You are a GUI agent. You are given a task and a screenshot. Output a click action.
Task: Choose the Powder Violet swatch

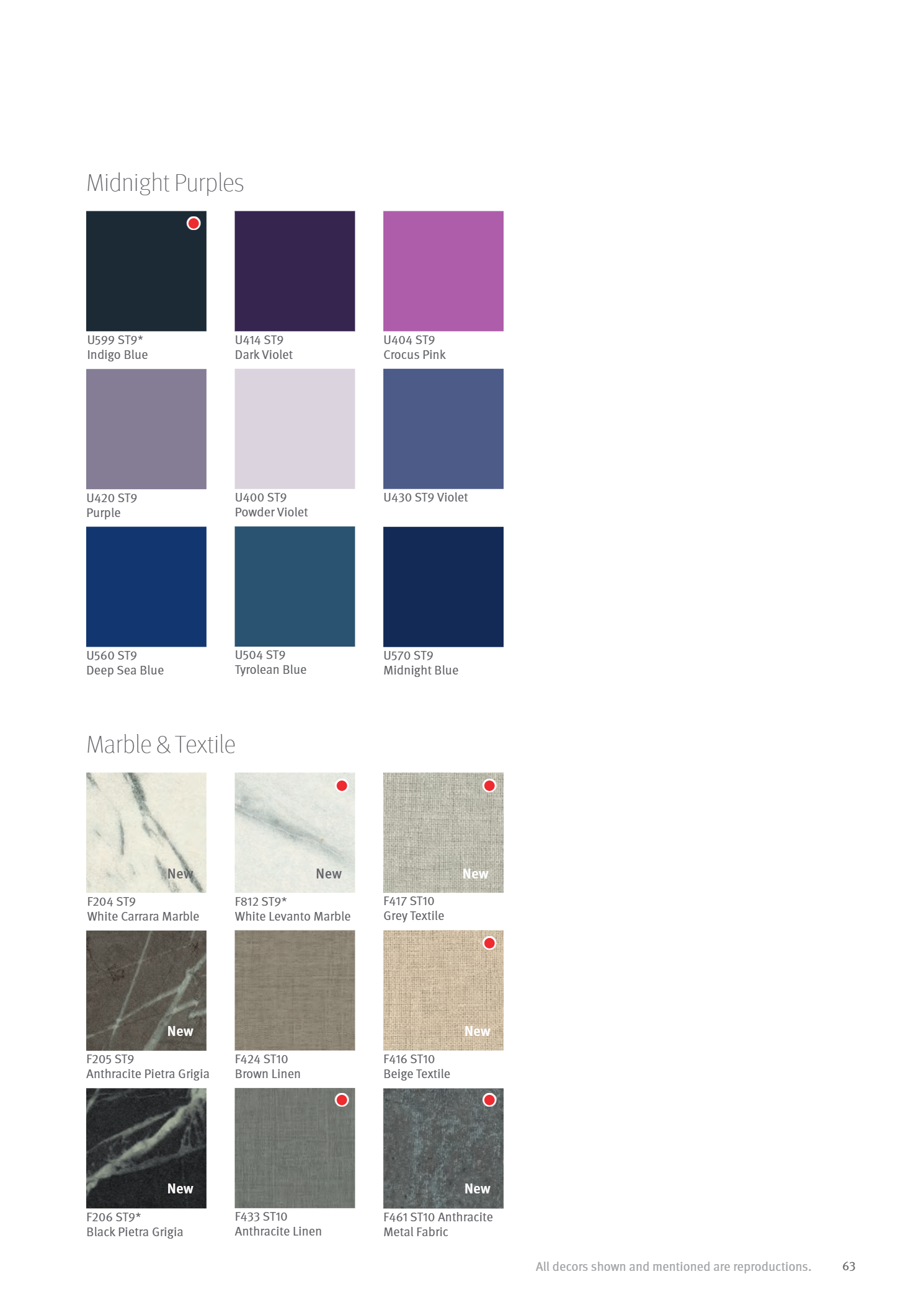(x=295, y=428)
